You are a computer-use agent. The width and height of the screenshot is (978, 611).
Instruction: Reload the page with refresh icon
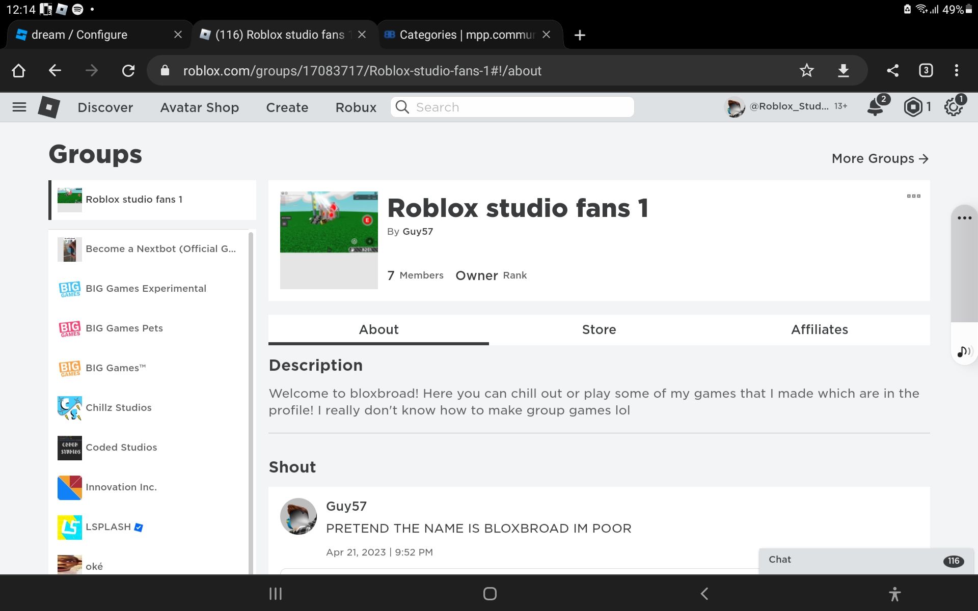point(128,70)
